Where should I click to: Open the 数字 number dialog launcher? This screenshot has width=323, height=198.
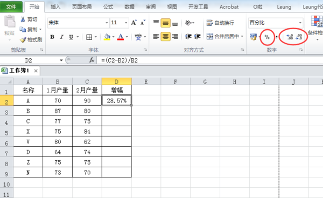301,50
